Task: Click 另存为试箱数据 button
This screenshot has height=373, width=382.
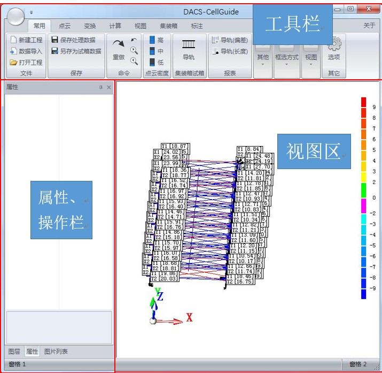Action: point(76,51)
